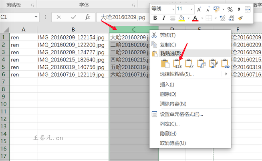Image resolution: width=262 pixels, height=161 pixels.
Task: Click Merge & Center in mini toolbar
Action: point(248,9)
